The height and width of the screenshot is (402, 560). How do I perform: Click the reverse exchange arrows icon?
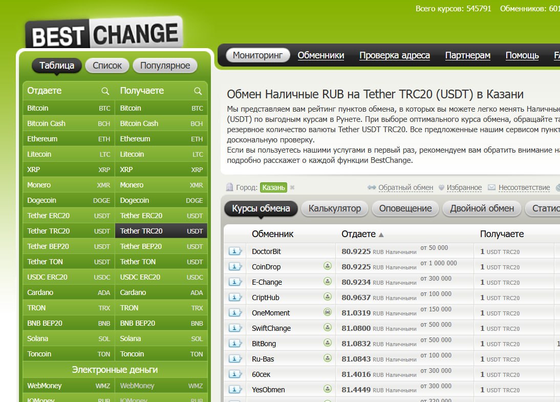pyautogui.click(x=372, y=187)
